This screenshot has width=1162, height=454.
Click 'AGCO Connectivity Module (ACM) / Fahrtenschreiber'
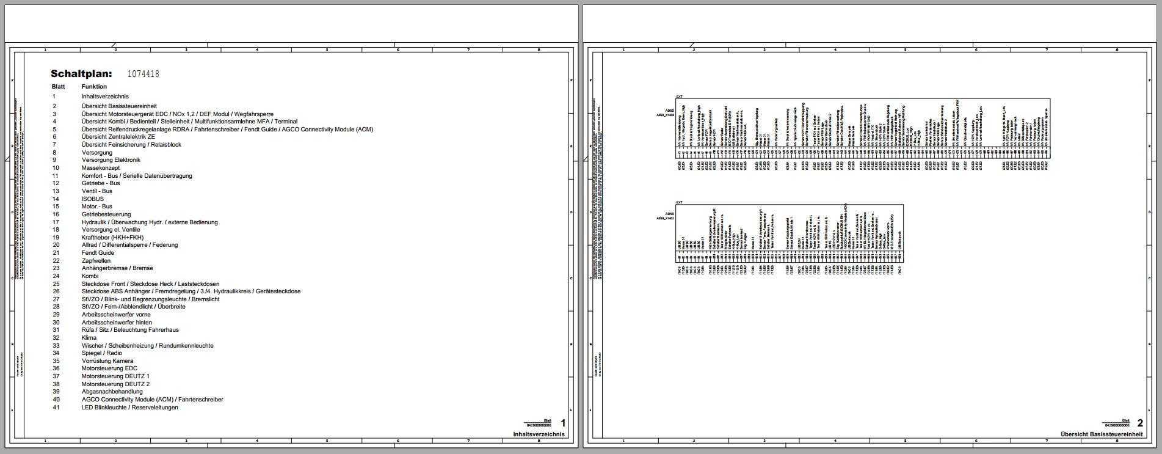click(x=153, y=400)
